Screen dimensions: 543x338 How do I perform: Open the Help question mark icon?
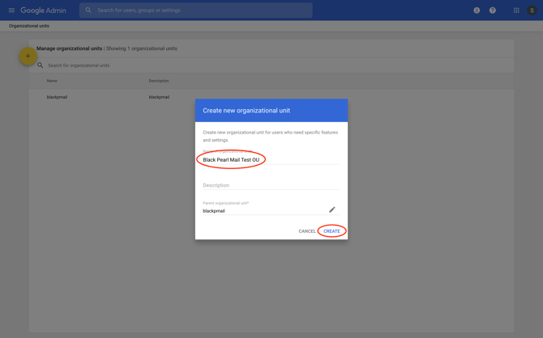(x=492, y=11)
